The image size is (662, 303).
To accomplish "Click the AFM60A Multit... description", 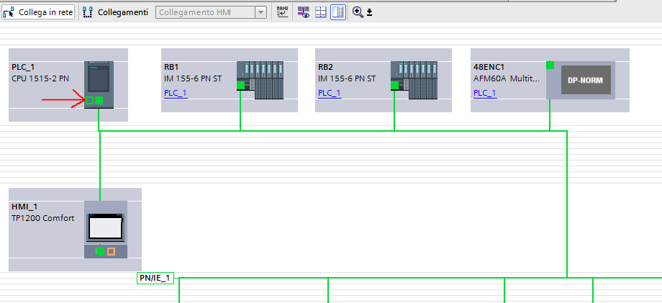I will (x=507, y=78).
